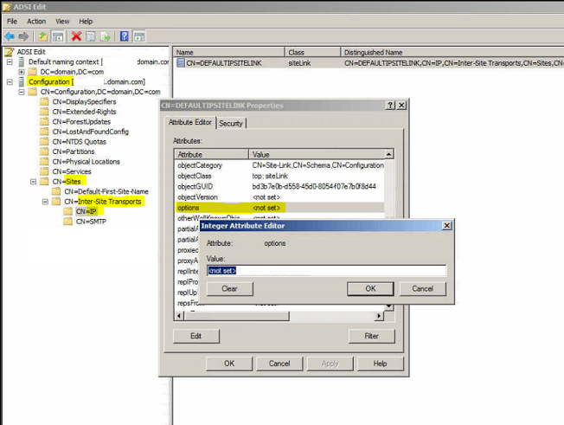This screenshot has height=425, width=564.
Task: Click attribute list horizontal scroll left arrow
Action: [x=179, y=316]
